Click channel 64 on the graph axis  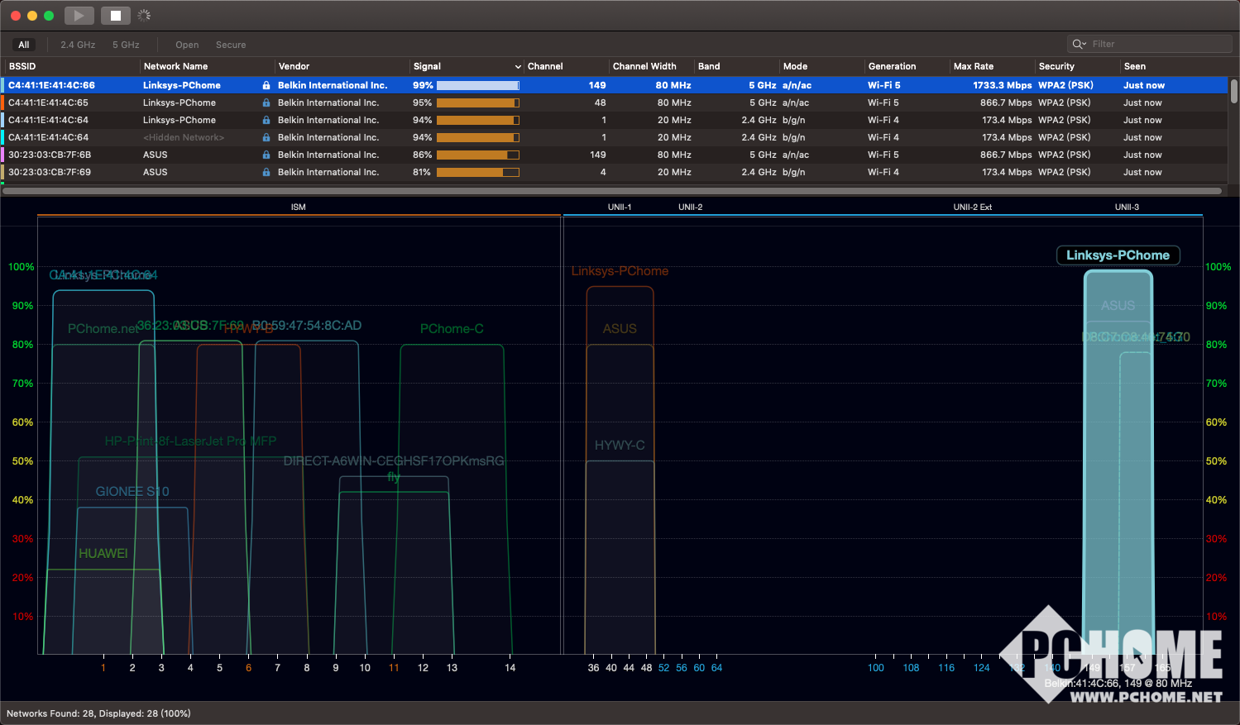click(x=716, y=668)
